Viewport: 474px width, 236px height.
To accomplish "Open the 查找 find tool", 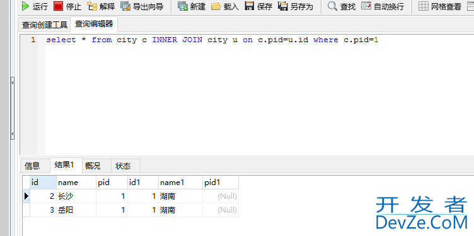I will [x=341, y=6].
